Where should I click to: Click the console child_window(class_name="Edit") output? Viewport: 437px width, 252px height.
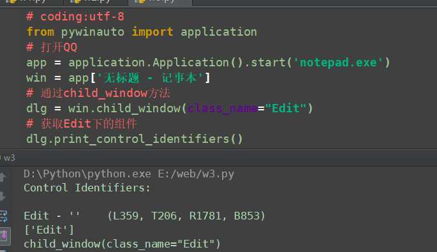(x=122, y=244)
